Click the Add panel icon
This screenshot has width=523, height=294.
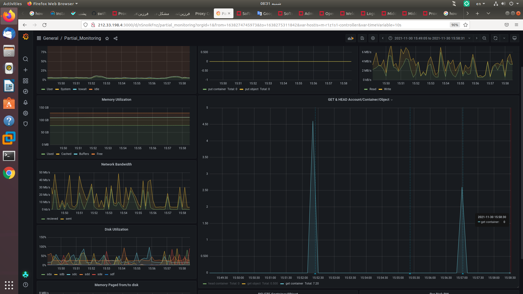click(x=351, y=38)
